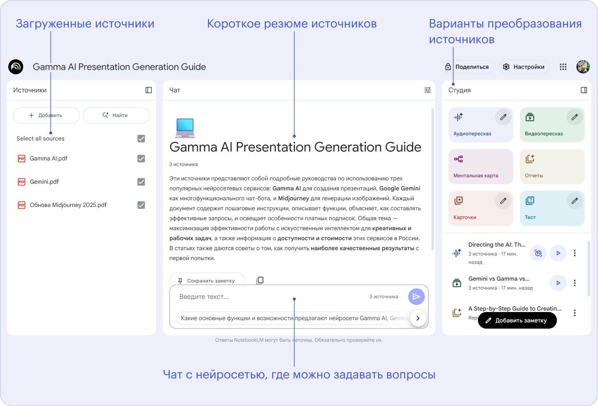Play the Directing the AI audio overview
Image resolution: width=598 pixels, height=406 pixels.
click(558, 253)
